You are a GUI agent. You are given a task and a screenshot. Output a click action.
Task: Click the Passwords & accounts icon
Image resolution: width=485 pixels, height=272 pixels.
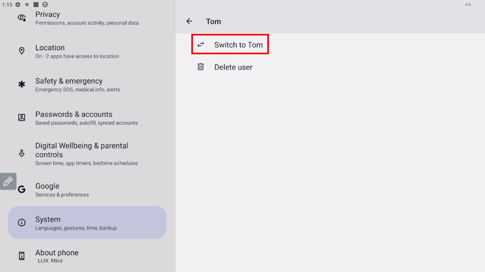[x=22, y=118]
